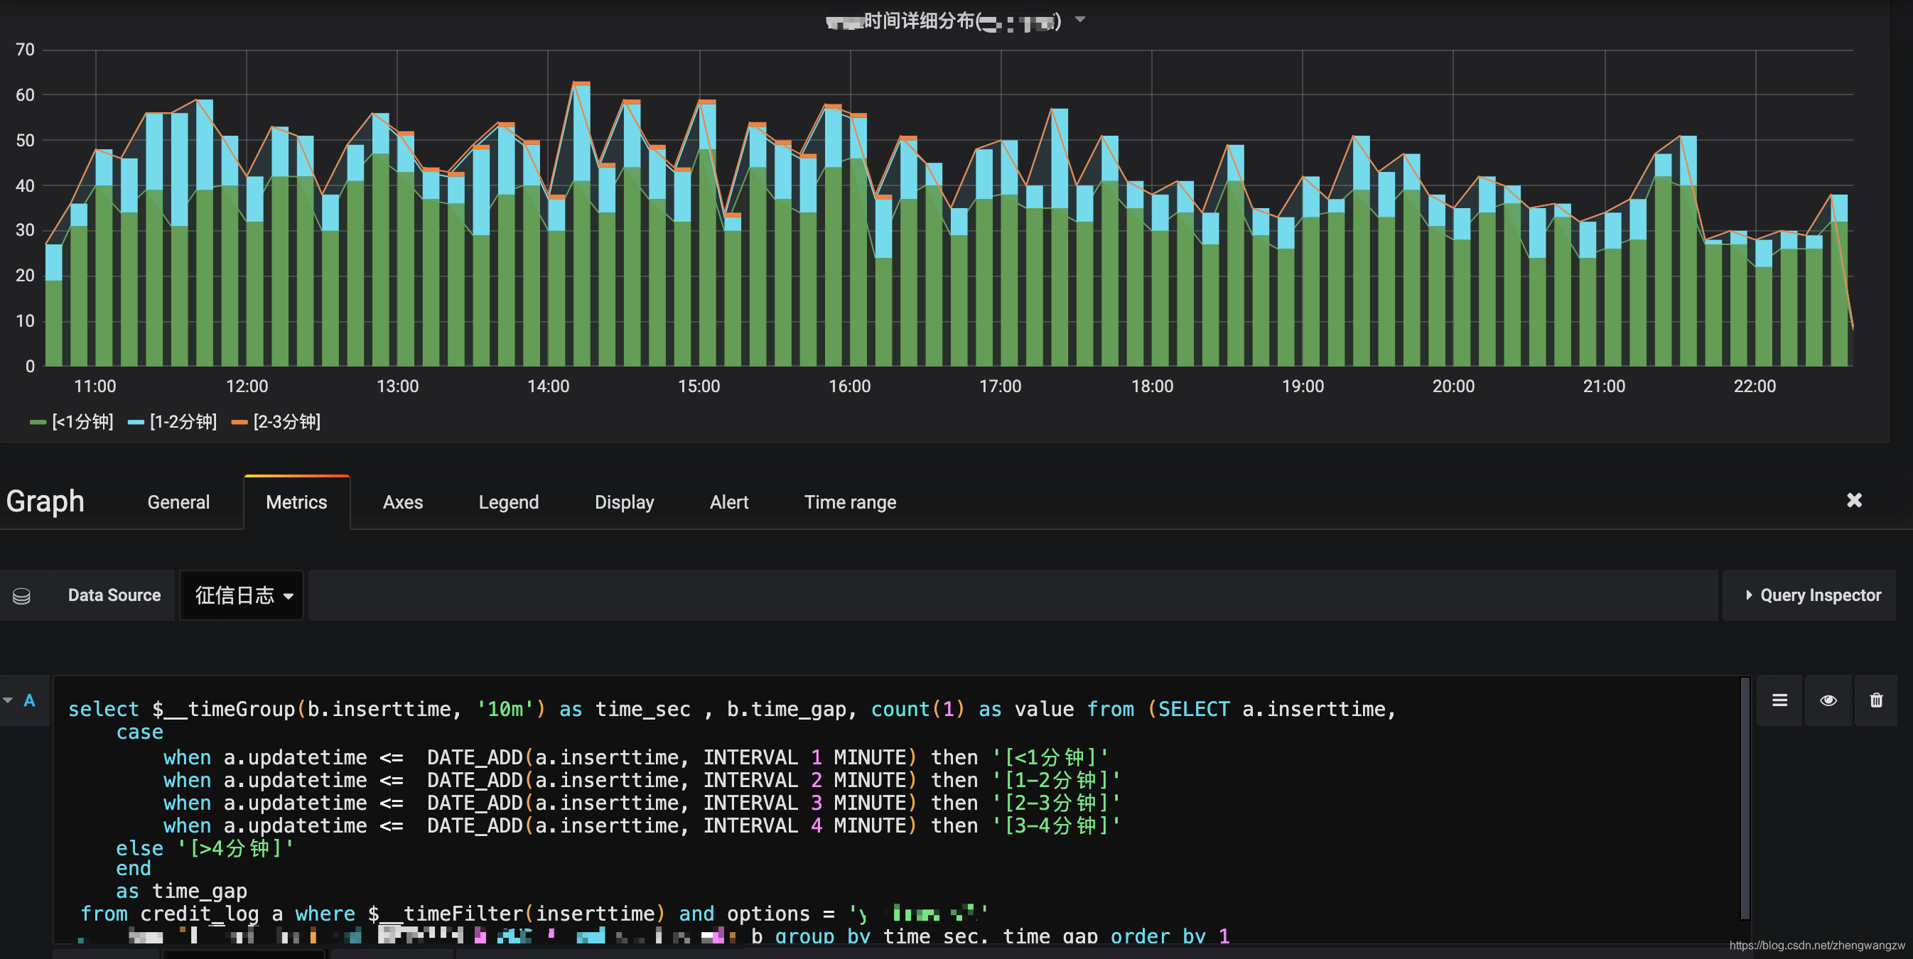Screen dimensions: 1913x959
Task: Switch to the Axes tab
Action: (402, 502)
